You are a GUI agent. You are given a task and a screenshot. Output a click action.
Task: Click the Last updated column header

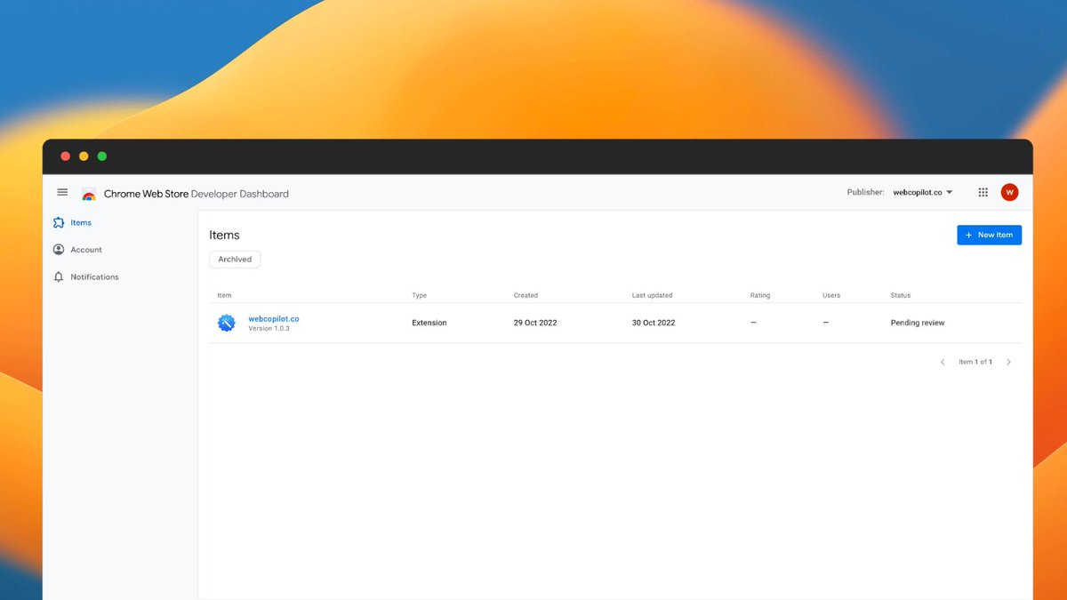pyautogui.click(x=652, y=295)
